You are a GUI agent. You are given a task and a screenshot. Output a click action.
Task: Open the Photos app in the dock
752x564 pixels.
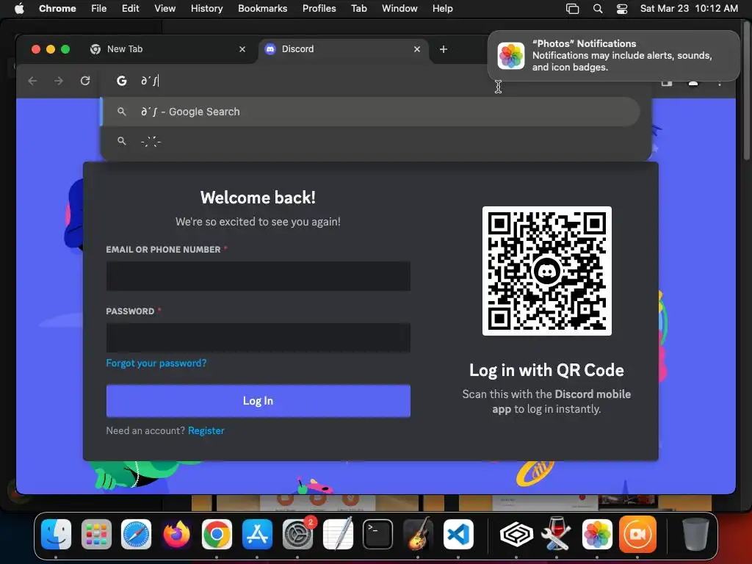[x=597, y=534]
